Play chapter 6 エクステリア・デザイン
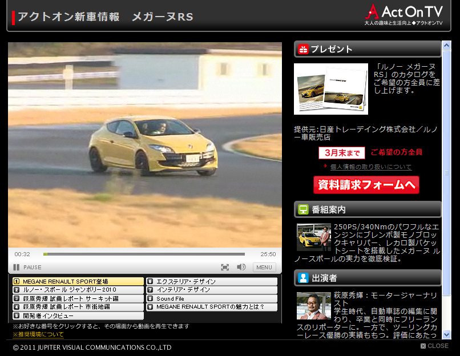The width and height of the screenshot is (460, 356). [x=212, y=281]
